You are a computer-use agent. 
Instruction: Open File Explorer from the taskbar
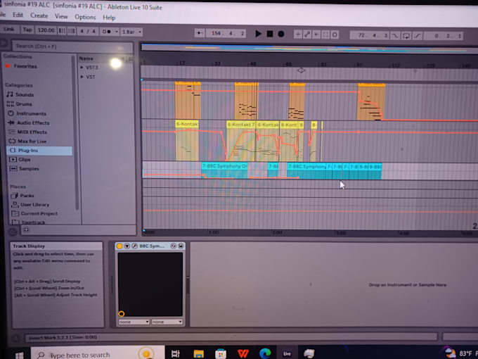point(198,353)
